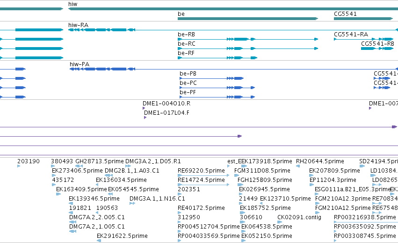The width and height of the screenshot is (398, 243).
Task: Click the 380493 EST label
Action: (x=62, y=161)
